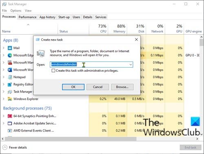Enable administrative privileges checkbox
Viewport: 204px width, 154px height.
(53, 70)
